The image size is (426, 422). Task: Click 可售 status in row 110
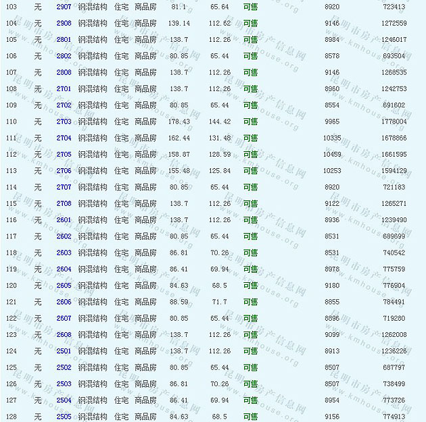click(250, 122)
